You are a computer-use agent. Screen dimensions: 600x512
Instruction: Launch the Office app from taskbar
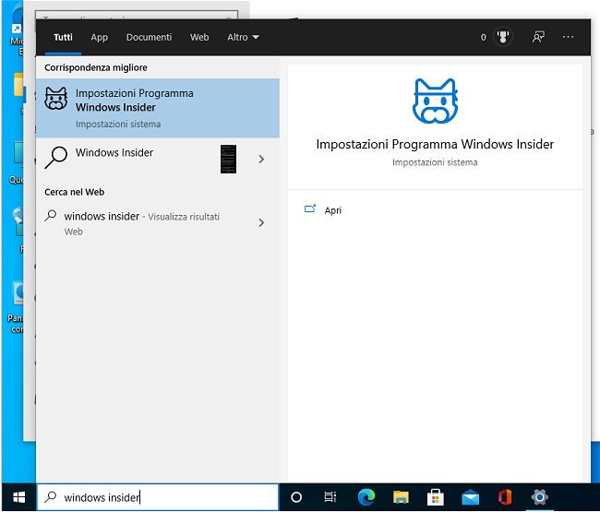505,497
